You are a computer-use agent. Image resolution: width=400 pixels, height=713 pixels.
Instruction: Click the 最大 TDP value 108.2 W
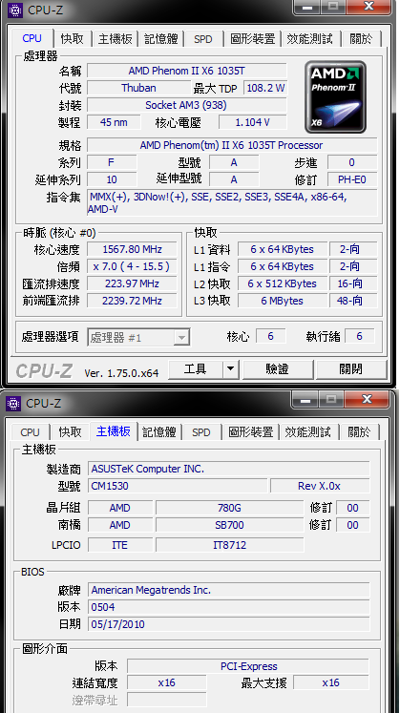pyautogui.click(x=265, y=88)
